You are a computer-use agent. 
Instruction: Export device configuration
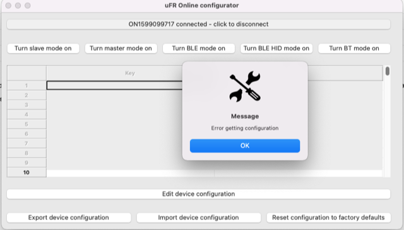pyautogui.click(x=69, y=217)
